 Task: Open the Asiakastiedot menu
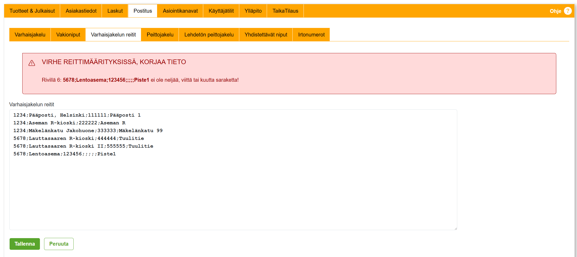(x=81, y=11)
